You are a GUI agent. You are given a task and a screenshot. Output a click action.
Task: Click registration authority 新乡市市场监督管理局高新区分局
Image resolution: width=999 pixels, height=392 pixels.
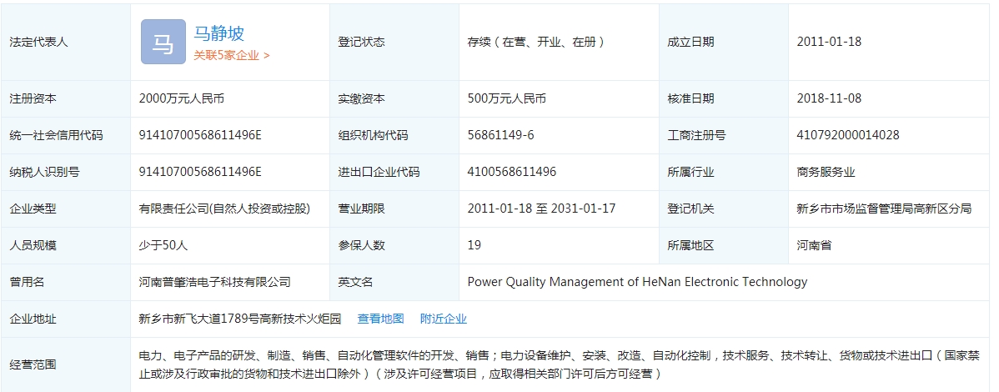[884, 209]
